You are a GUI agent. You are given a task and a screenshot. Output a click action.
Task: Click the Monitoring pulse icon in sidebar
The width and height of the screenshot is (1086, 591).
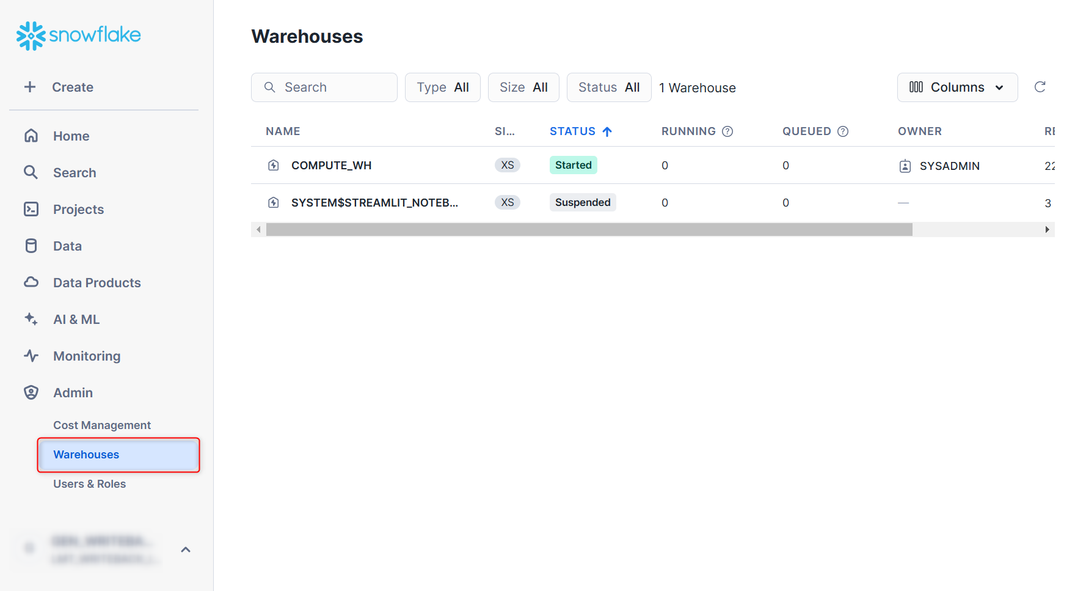coord(31,356)
